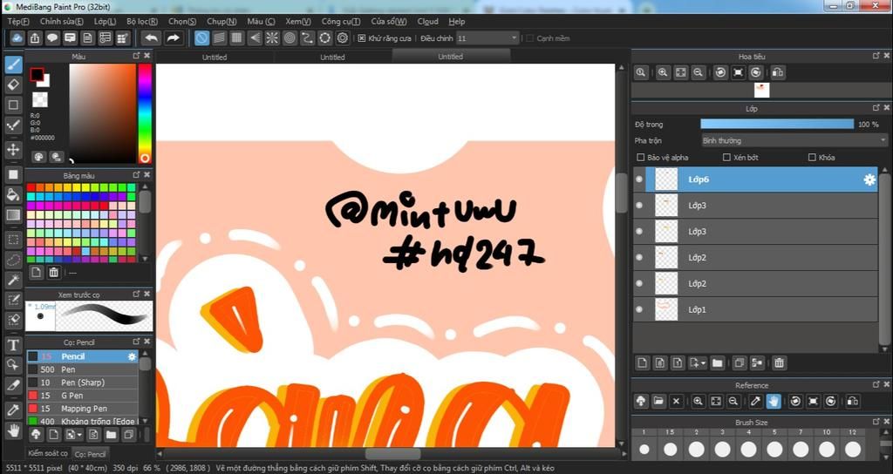Hide layer Lớp6 visibility dot
The image size is (893, 474).
(x=639, y=179)
